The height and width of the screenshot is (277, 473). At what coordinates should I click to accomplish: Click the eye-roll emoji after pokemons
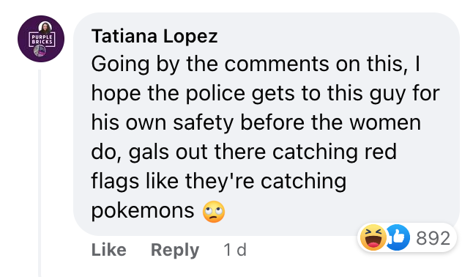point(214,212)
